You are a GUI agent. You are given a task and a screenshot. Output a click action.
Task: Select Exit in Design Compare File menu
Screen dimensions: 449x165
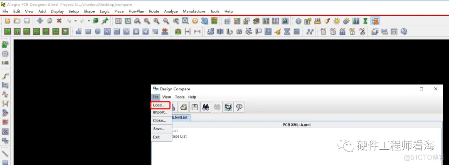coord(161,137)
